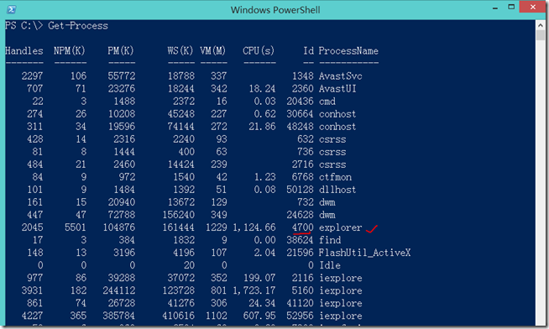Close the Windows PowerShell window
Image resolution: width=549 pixels, height=329 pixels.
click(x=532, y=7)
